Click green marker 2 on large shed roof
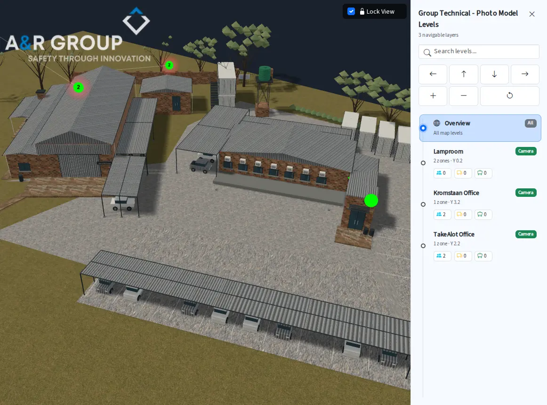Viewport: 547px width, 405px height. tap(79, 87)
